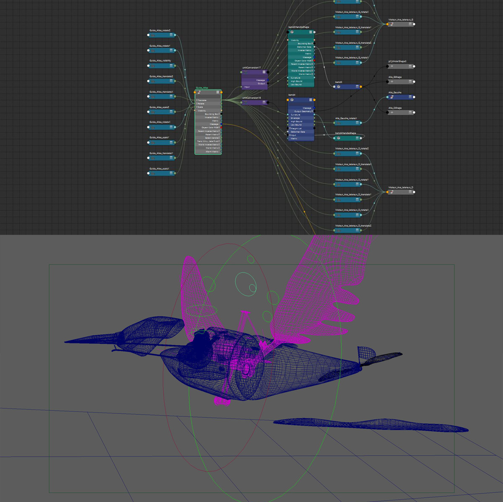This screenshot has height=502, width=503.
Task: Click the input port of Aile_Gauche node
Action: click(387, 97)
